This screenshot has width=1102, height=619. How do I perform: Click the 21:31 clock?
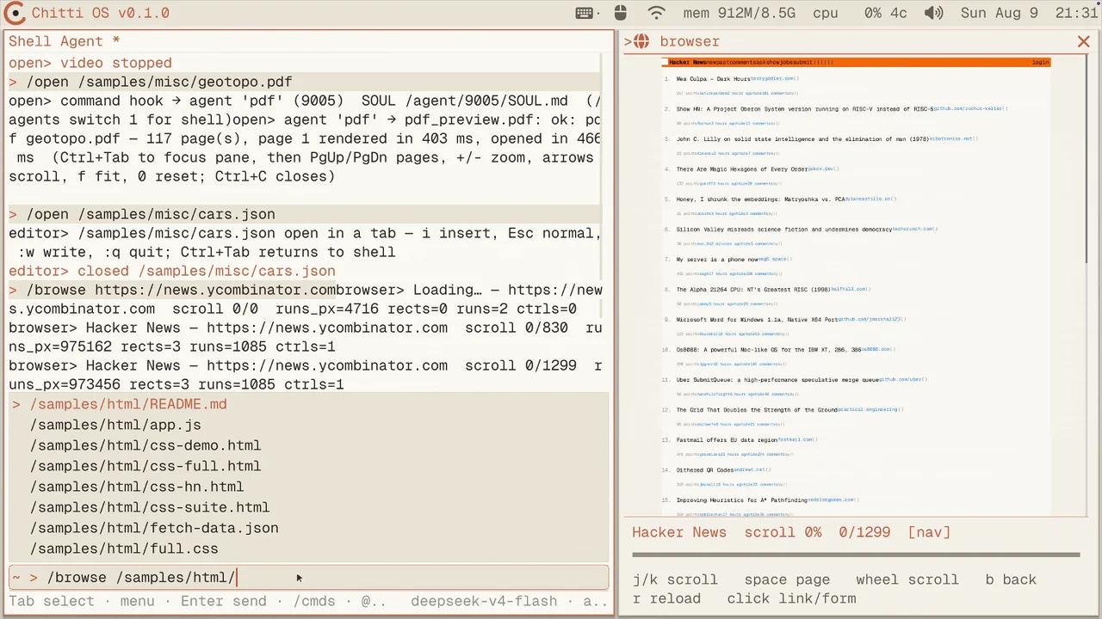tap(1076, 13)
